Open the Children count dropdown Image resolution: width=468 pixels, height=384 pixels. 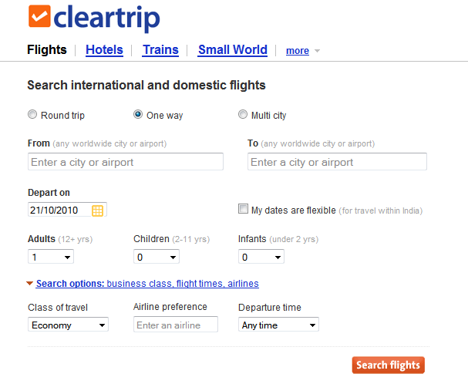pyautogui.click(x=157, y=257)
